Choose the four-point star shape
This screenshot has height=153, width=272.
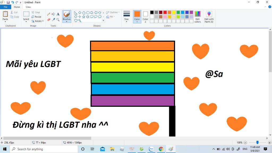coord(80,17)
